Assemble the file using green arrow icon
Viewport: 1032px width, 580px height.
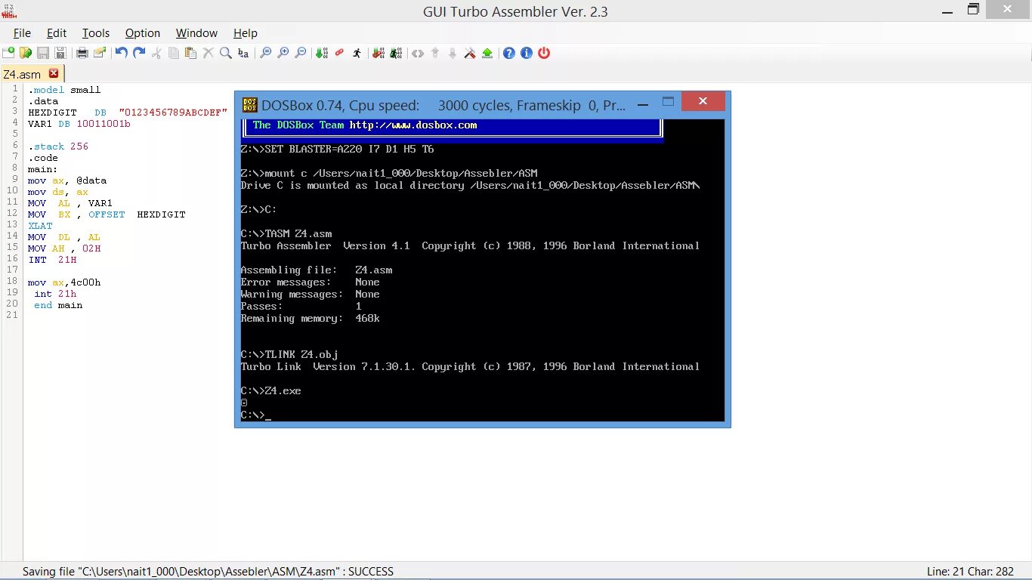click(x=322, y=53)
